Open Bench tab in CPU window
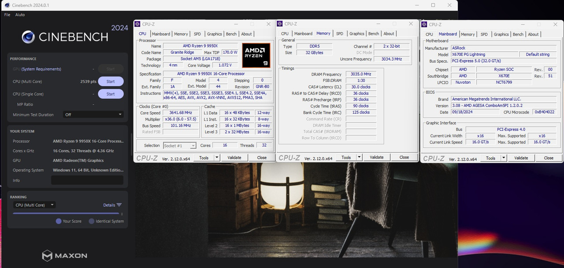This screenshot has width=564, height=268. 231,34
